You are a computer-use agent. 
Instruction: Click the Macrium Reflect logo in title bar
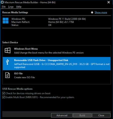coord(2,2)
